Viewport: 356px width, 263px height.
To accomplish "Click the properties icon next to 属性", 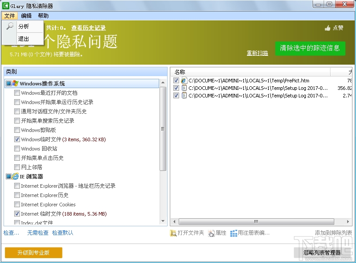I will (x=211, y=233).
